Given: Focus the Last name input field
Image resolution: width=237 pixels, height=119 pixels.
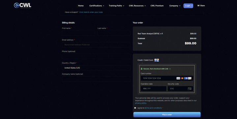Looking at the screenshot, I should pos(114,33).
